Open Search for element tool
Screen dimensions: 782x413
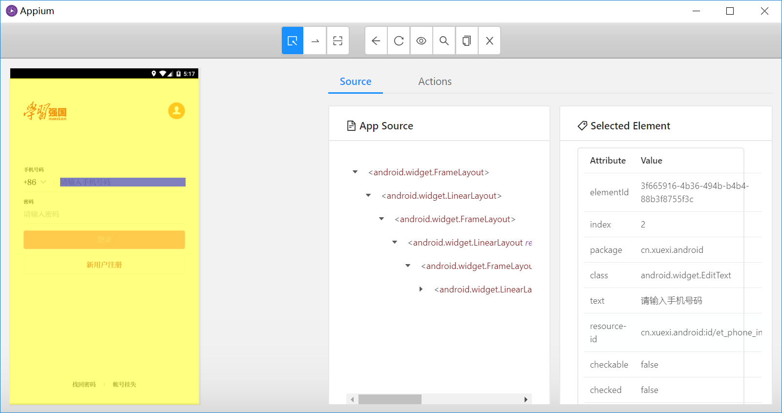pyautogui.click(x=444, y=41)
